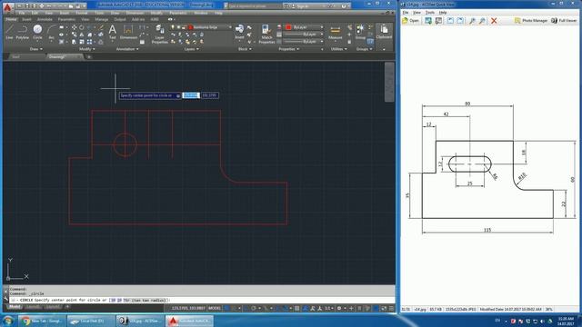The width and height of the screenshot is (582, 327).
Task: Expand the Layers panel dropdown
Action: click(192, 49)
